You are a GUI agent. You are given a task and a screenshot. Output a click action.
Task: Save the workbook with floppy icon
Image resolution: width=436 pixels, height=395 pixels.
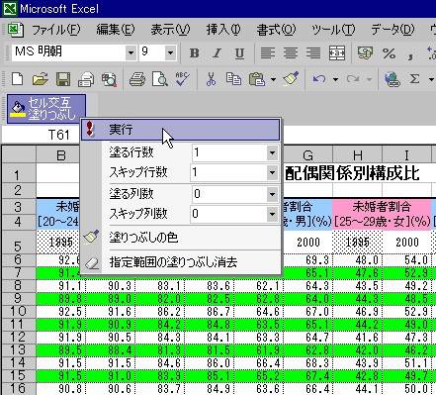pos(63,79)
